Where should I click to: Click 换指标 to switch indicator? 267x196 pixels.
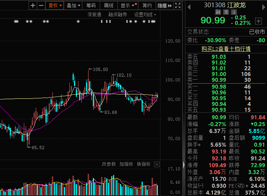(143, 164)
